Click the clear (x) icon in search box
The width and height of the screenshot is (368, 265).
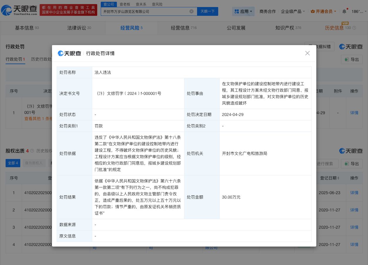pyautogui.click(x=192, y=11)
